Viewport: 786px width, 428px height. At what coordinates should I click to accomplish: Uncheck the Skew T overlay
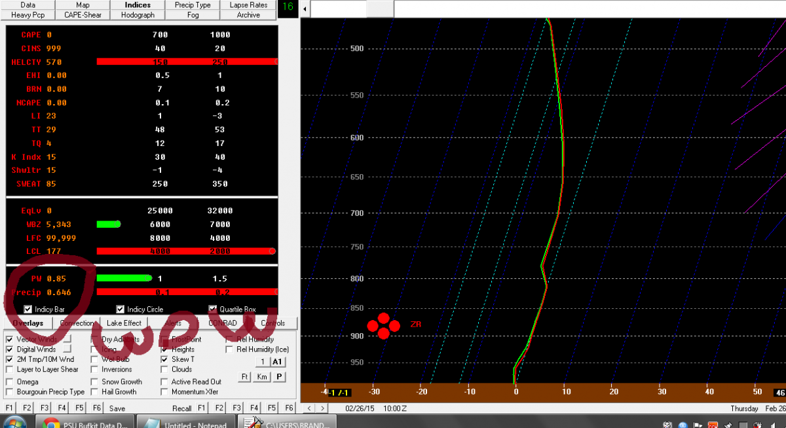[x=165, y=359]
